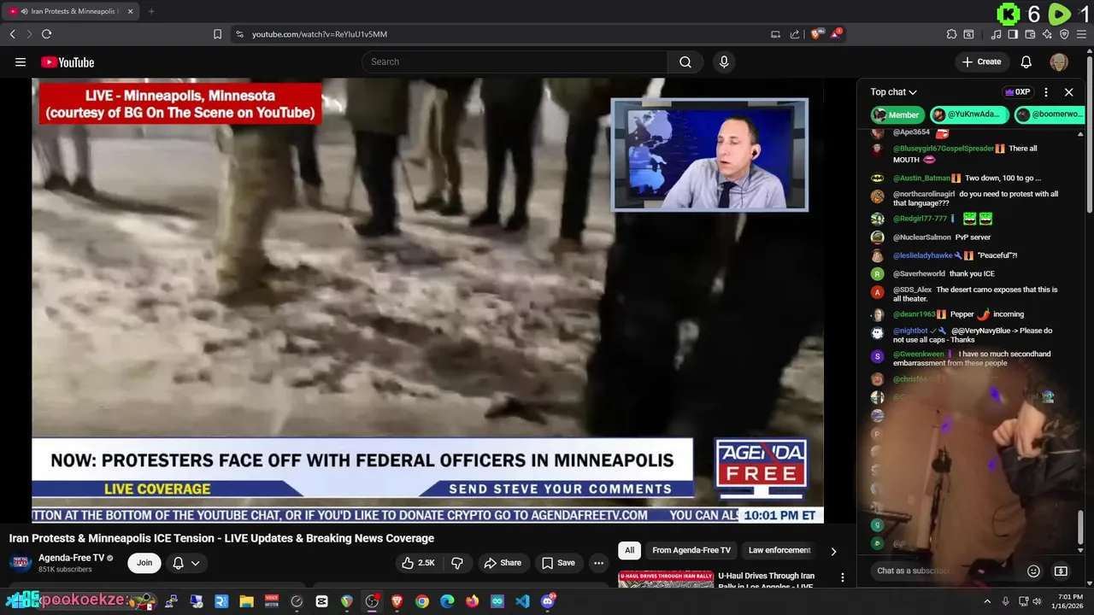
Task: Click the live chat scrollbar
Action: 1080,527
